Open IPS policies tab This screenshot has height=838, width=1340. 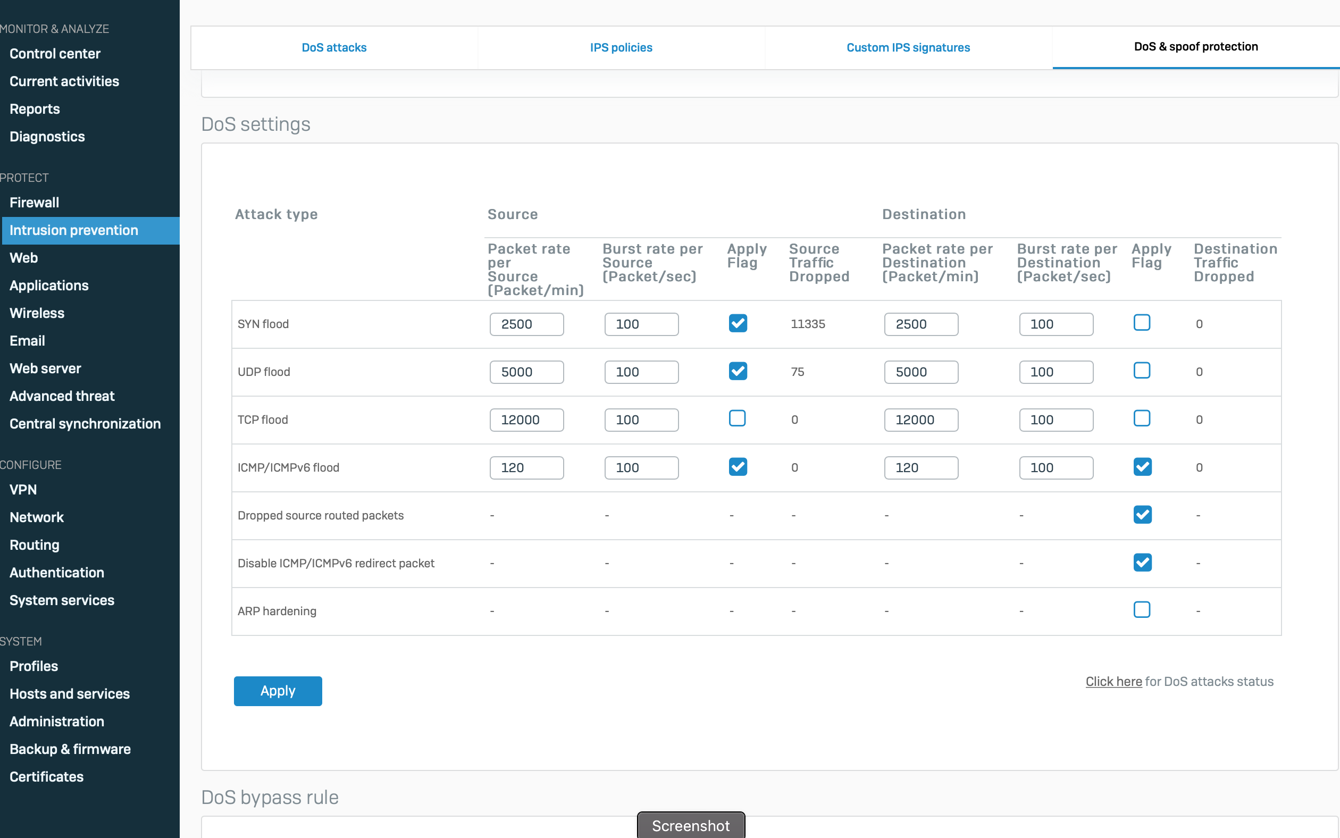click(x=621, y=48)
